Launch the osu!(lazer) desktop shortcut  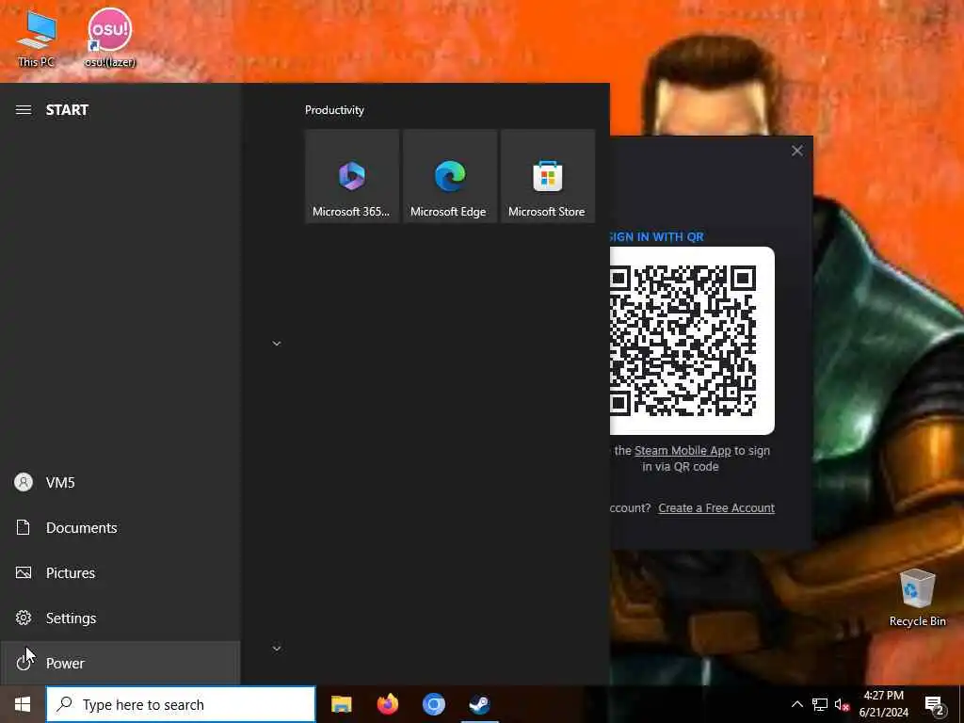pos(110,38)
